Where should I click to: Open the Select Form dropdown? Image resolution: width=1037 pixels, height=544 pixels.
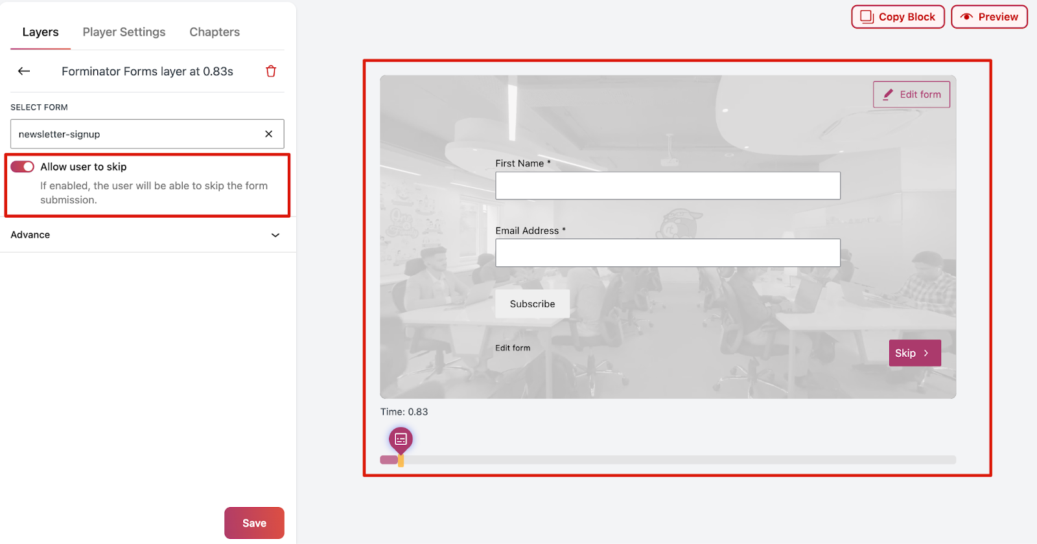(x=136, y=134)
